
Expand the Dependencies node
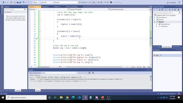[157, 24]
